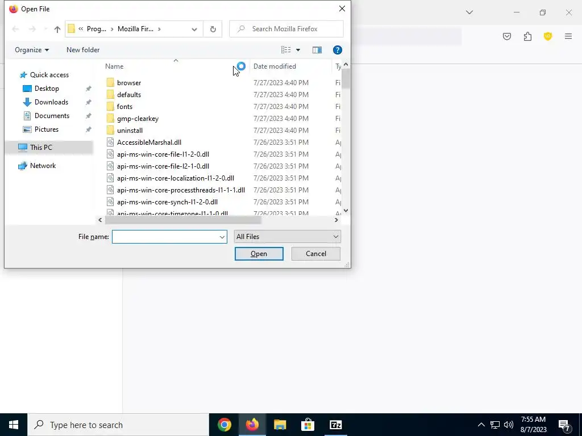Open Firefox application hamburger menu
The height and width of the screenshot is (436, 582).
568,36
